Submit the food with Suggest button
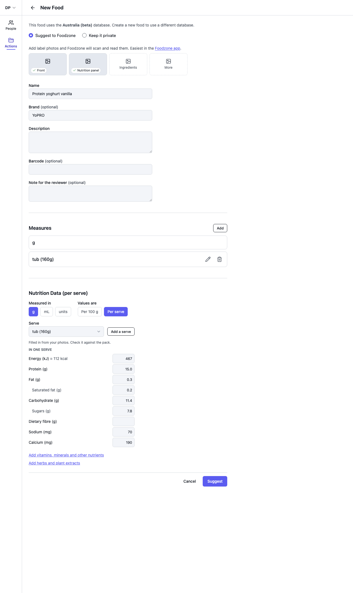Screen dimensions: 353x593 coord(215,481)
